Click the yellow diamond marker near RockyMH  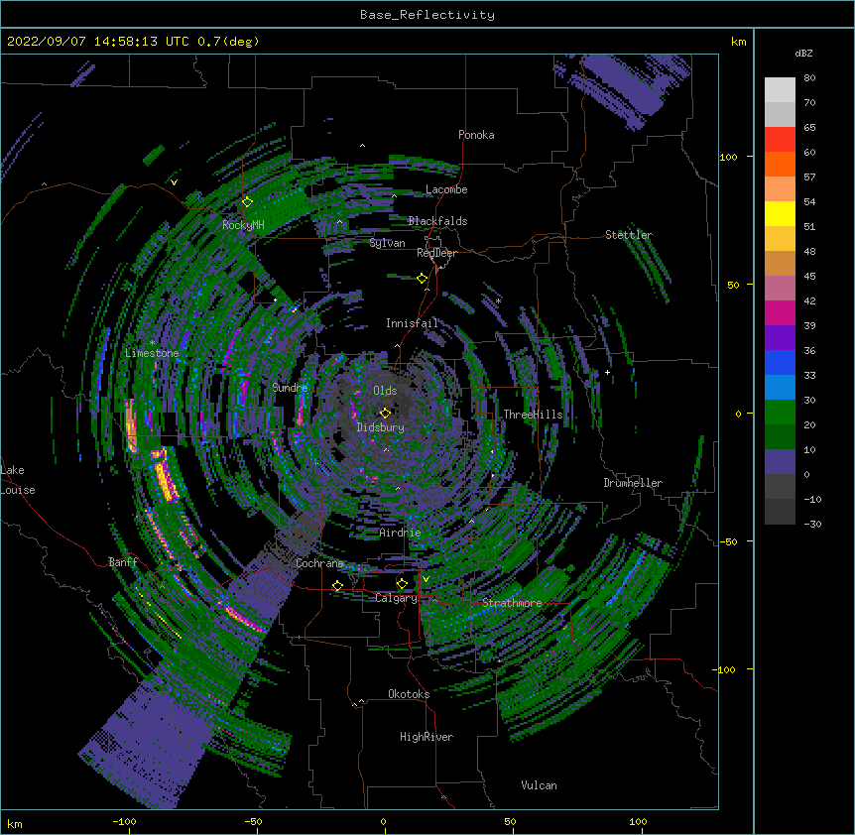coord(248,202)
